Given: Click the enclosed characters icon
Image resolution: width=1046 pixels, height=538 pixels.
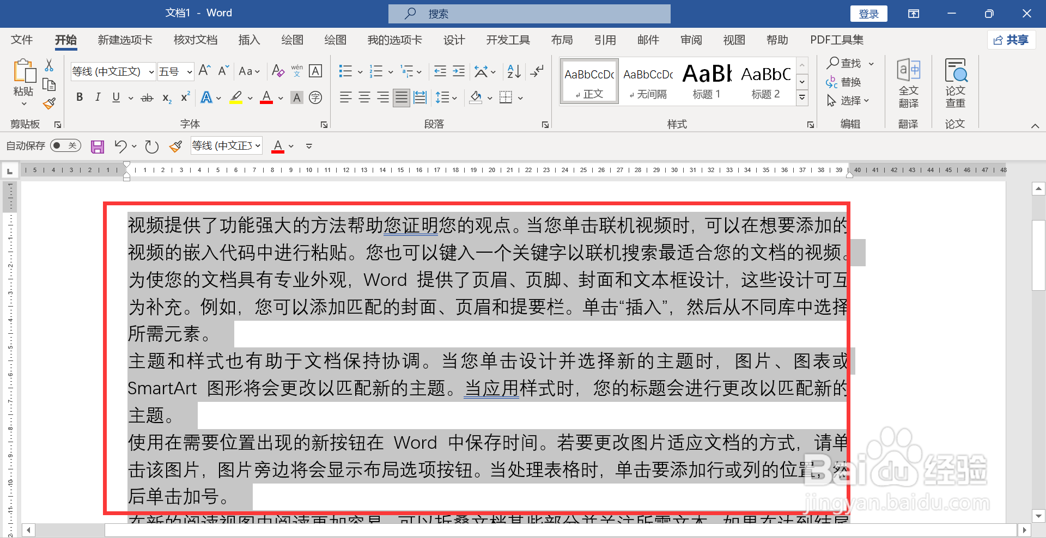Looking at the screenshot, I should click(x=315, y=97).
